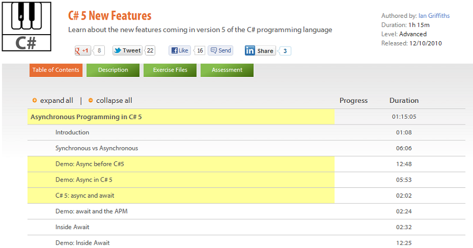Open Synchronous vs Asynchronous clip

96,148
